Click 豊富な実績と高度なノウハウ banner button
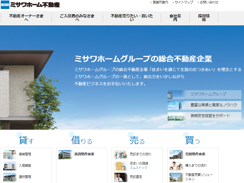 (x=204, y=105)
